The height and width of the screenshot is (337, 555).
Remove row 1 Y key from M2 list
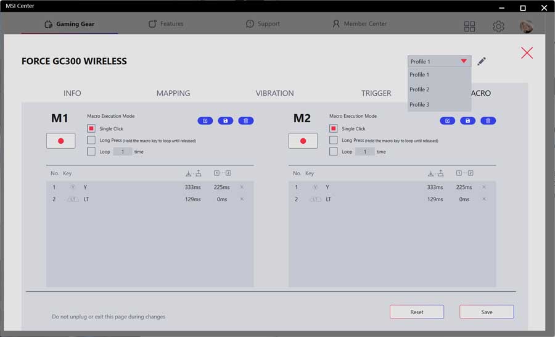[484, 187]
